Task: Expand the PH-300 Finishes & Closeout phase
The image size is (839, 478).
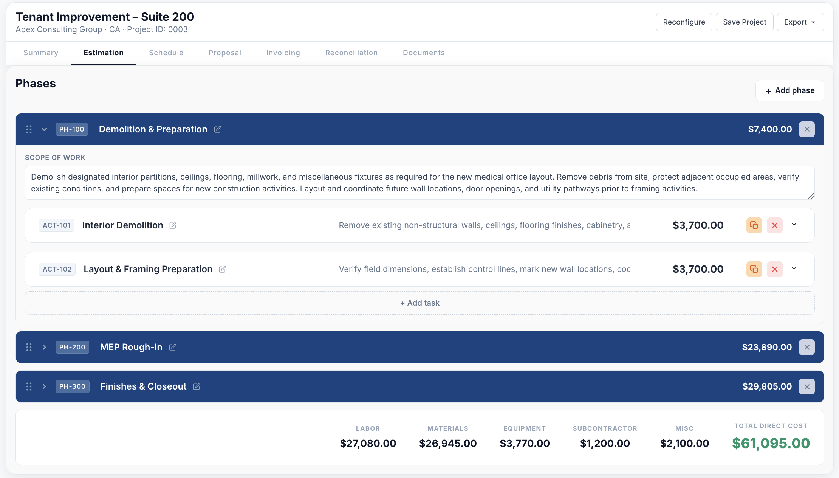Action: tap(44, 386)
